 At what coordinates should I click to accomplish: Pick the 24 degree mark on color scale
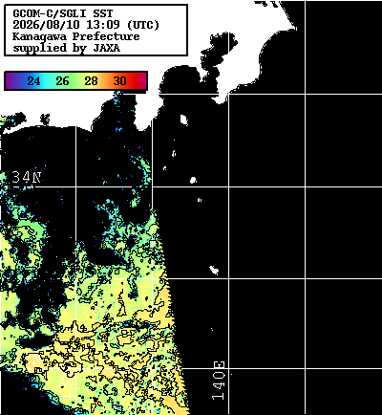coord(33,81)
